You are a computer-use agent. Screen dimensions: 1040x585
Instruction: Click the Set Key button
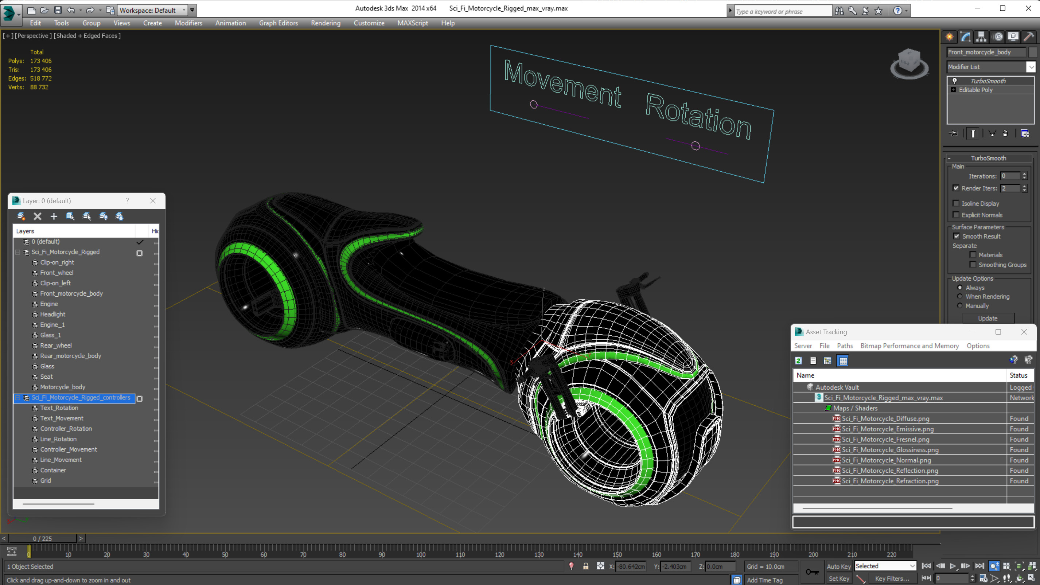[x=838, y=578]
